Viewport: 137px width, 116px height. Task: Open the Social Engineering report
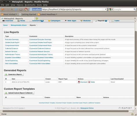(x=11, y=61)
